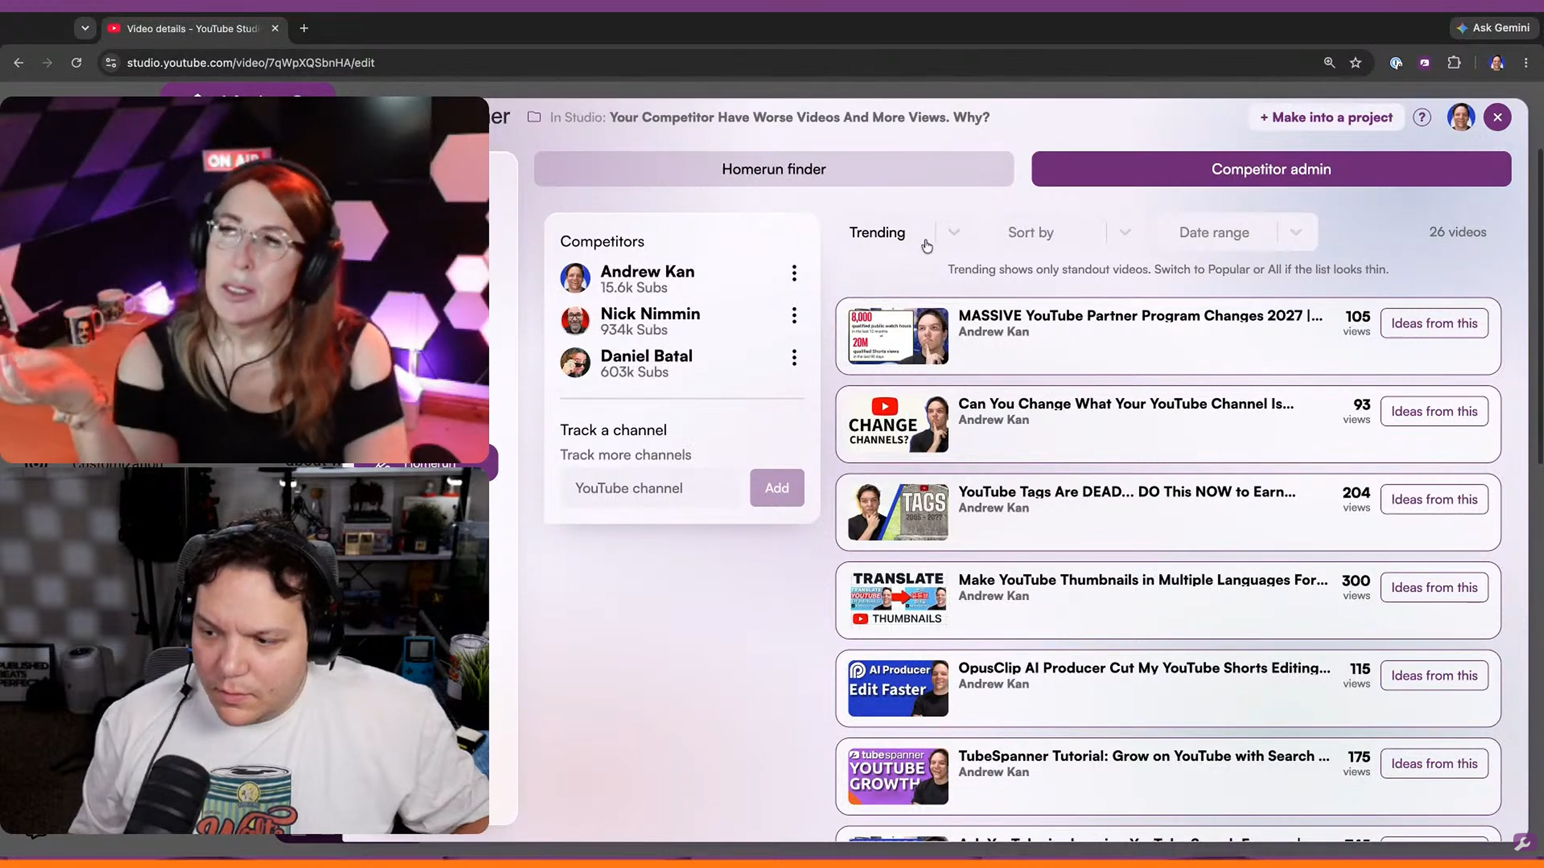Open the TAGS video thumbnail
This screenshot has width=1544, height=868.
[898, 512]
